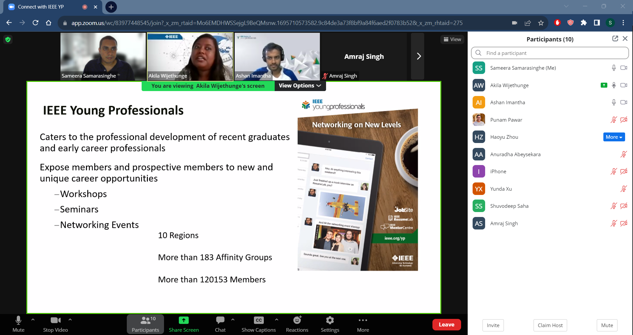Click the Zoom URL in address bar
Image resolution: width=633 pixels, height=335 pixels.
[x=267, y=23]
